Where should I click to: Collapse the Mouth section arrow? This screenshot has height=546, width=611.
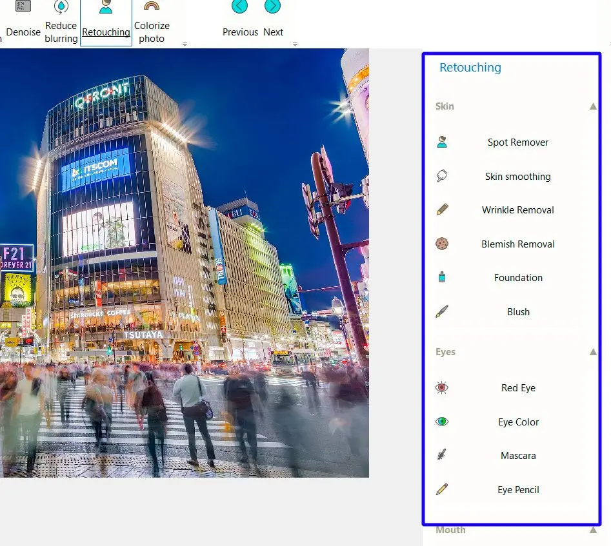tap(593, 530)
